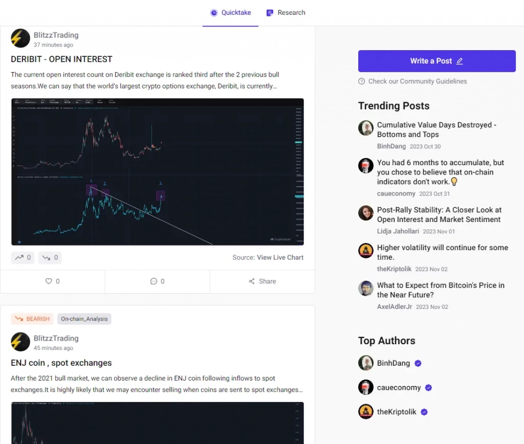
Task: Click BlitzzTrading lightning avatar on Deribit post
Action: click(x=20, y=38)
